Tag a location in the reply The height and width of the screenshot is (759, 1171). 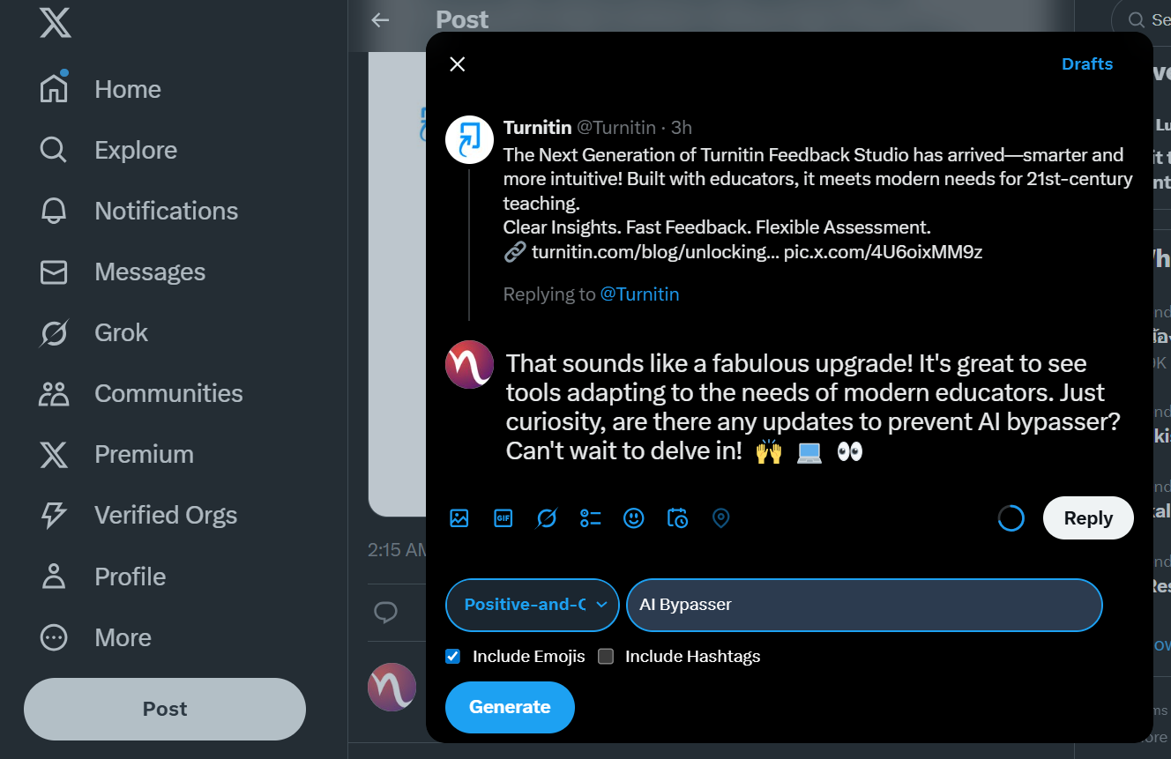pyautogui.click(x=720, y=518)
